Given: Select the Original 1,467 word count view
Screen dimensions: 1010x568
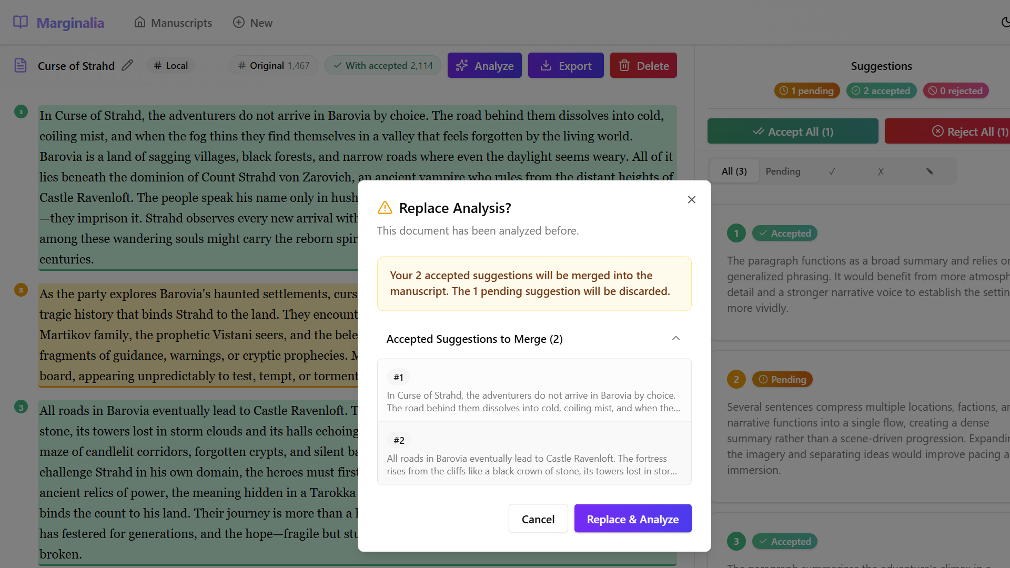Looking at the screenshot, I should pyautogui.click(x=274, y=66).
